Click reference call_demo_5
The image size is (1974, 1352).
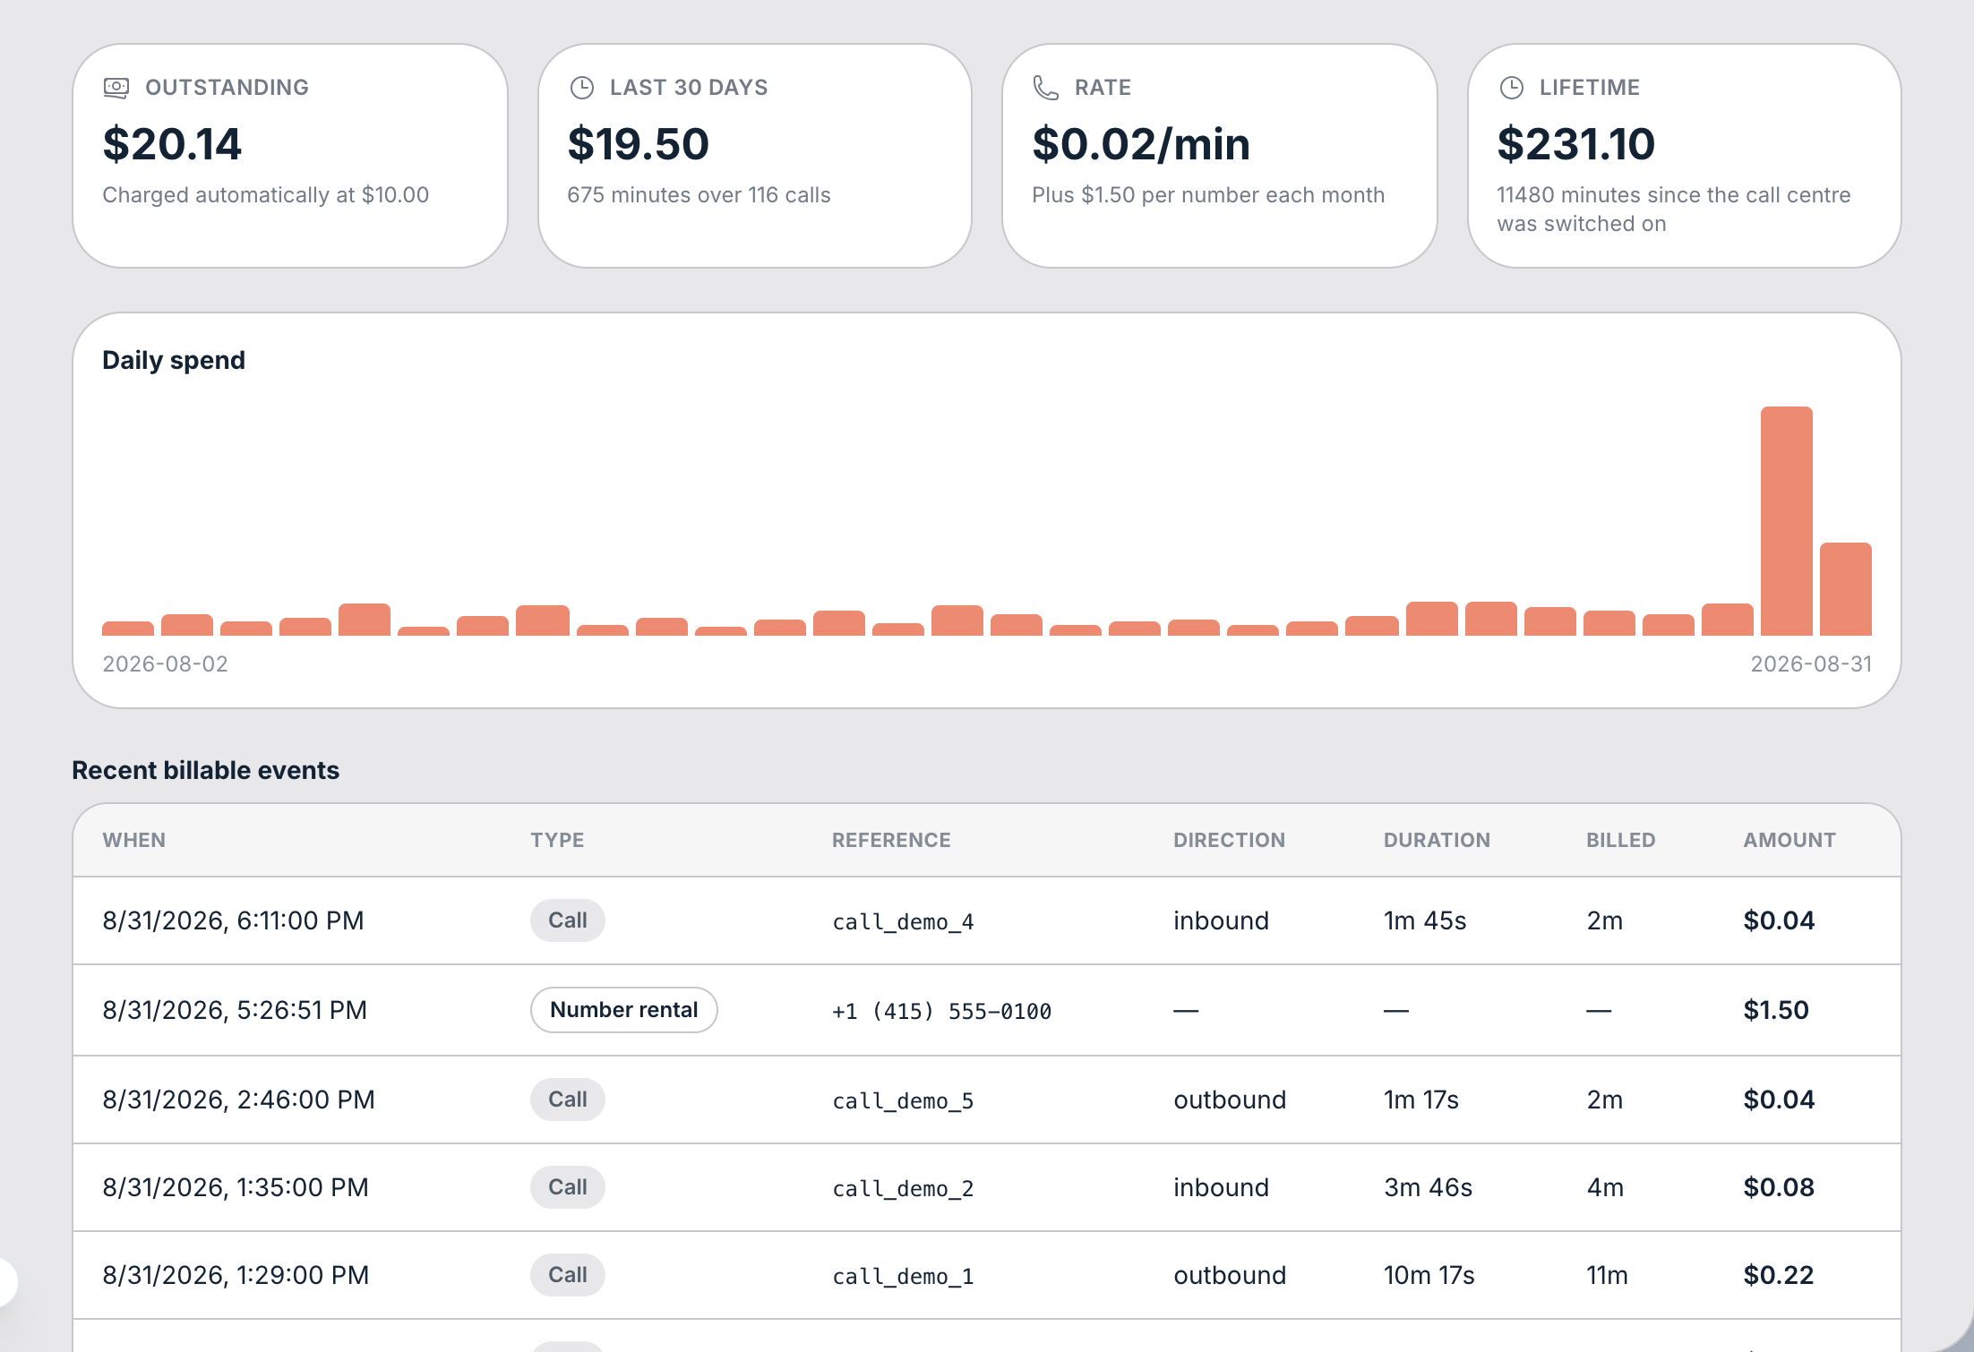tap(903, 1101)
